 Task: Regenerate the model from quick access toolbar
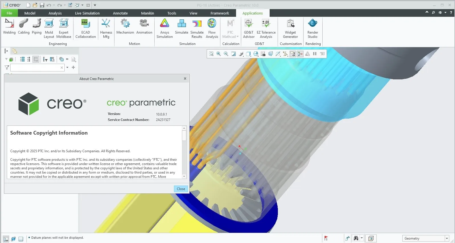[70, 5]
